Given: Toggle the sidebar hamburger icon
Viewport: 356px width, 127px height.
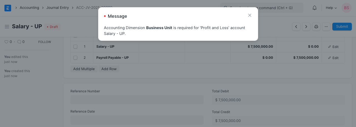Looking at the screenshot, I should click(x=7, y=27).
